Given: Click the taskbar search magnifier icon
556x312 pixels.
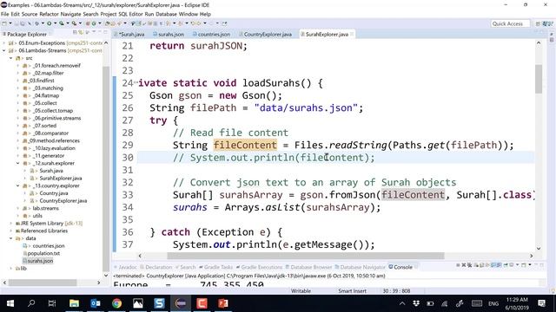Looking at the screenshot, I should pos(31,303).
